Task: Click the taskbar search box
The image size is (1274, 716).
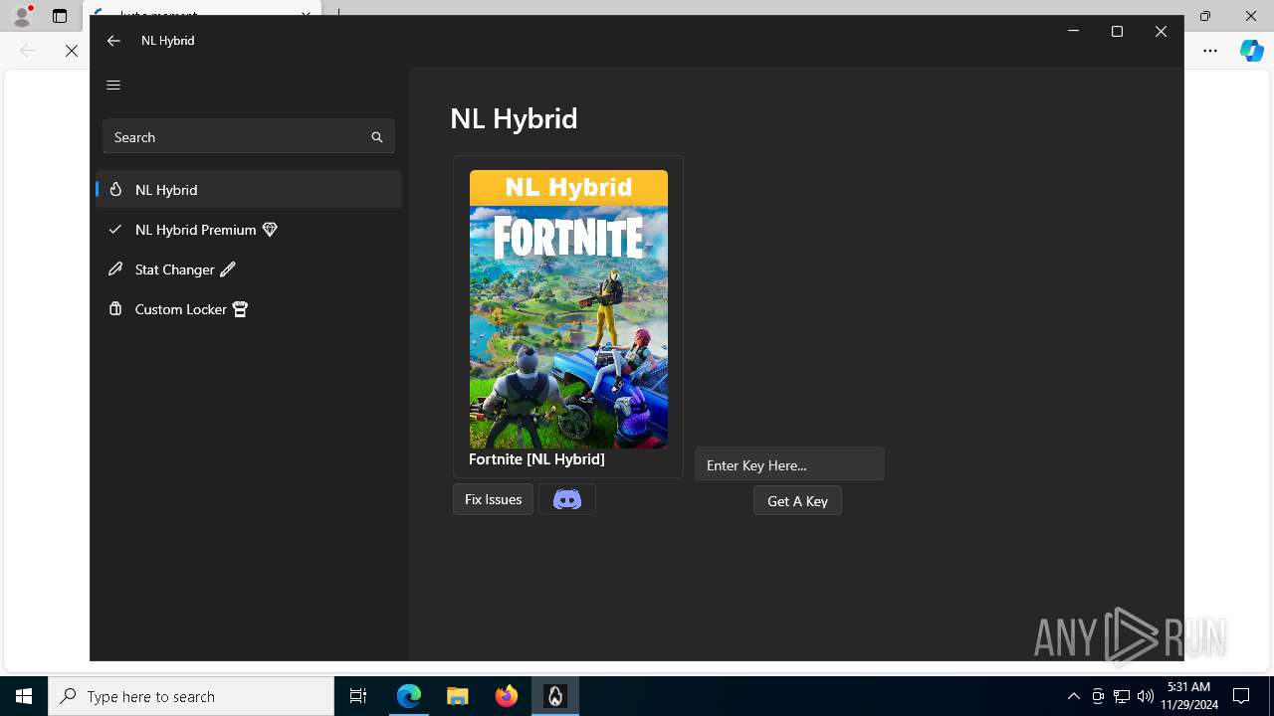Action: 191,696
